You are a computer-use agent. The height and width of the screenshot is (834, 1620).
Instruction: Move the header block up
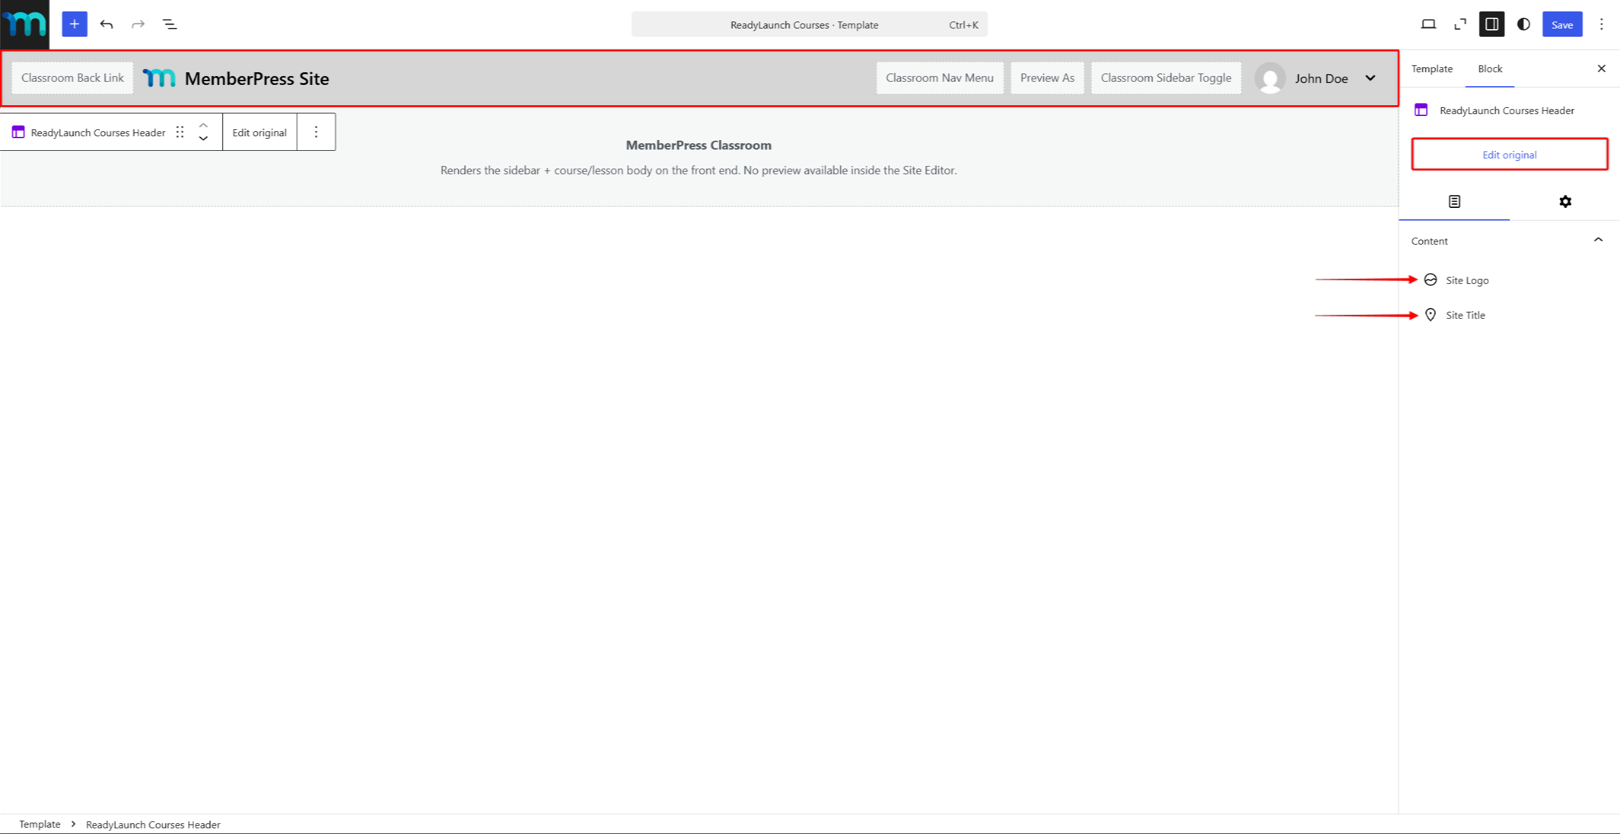[x=203, y=125]
